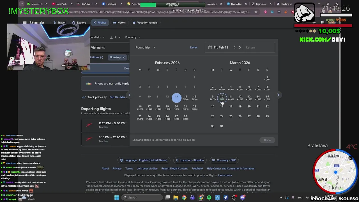Pick March 1 priced €1,510
359x202 pixels.
tap(267, 78)
